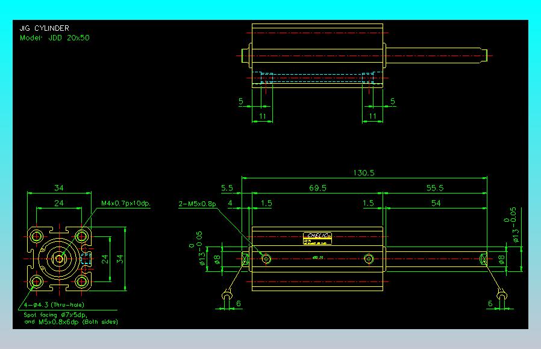
Task: Click the left "ø13-0.05" tolerance label
Action: 198,248
